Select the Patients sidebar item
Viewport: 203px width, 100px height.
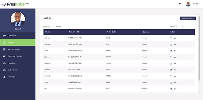point(18,42)
